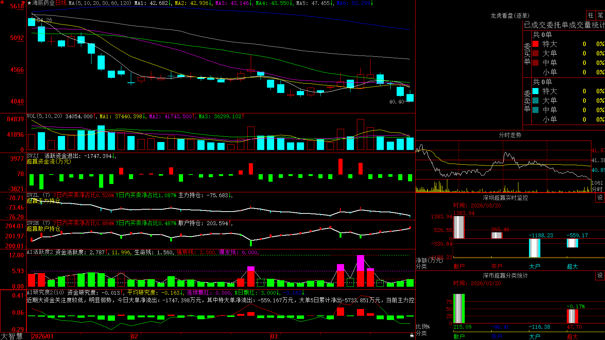Click the 强势线: 3.000 label
Screen dimensions: 605x340
pos(197,252)
